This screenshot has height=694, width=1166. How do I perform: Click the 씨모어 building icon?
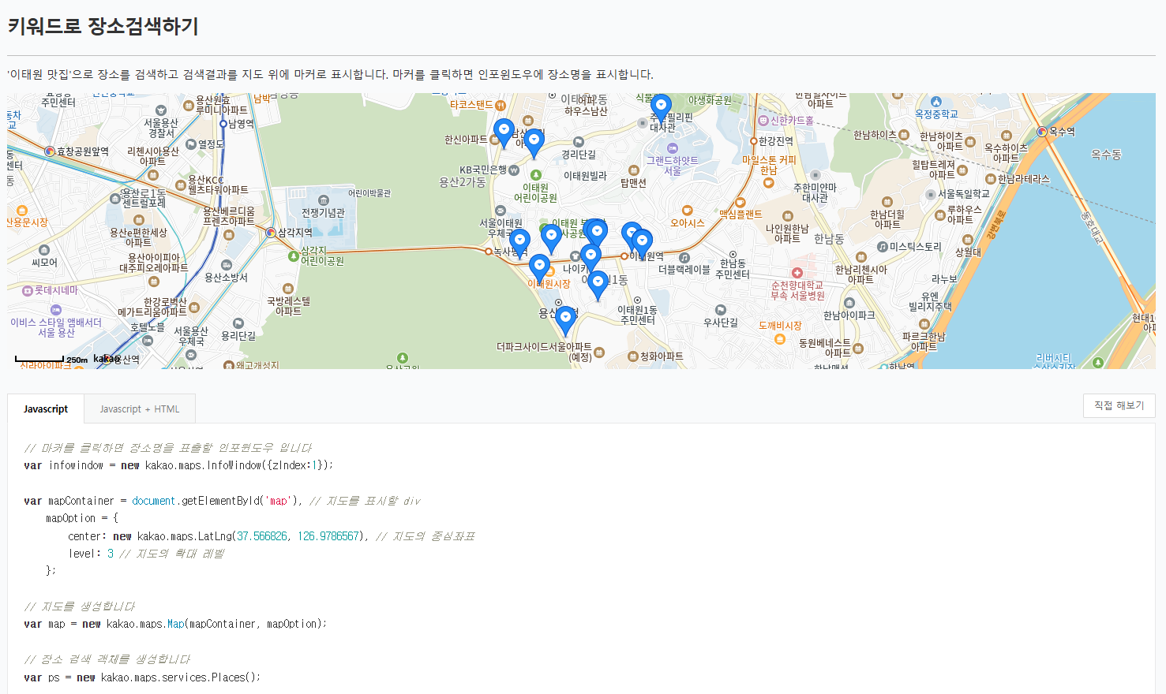pyautogui.click(x=44, y=250)
